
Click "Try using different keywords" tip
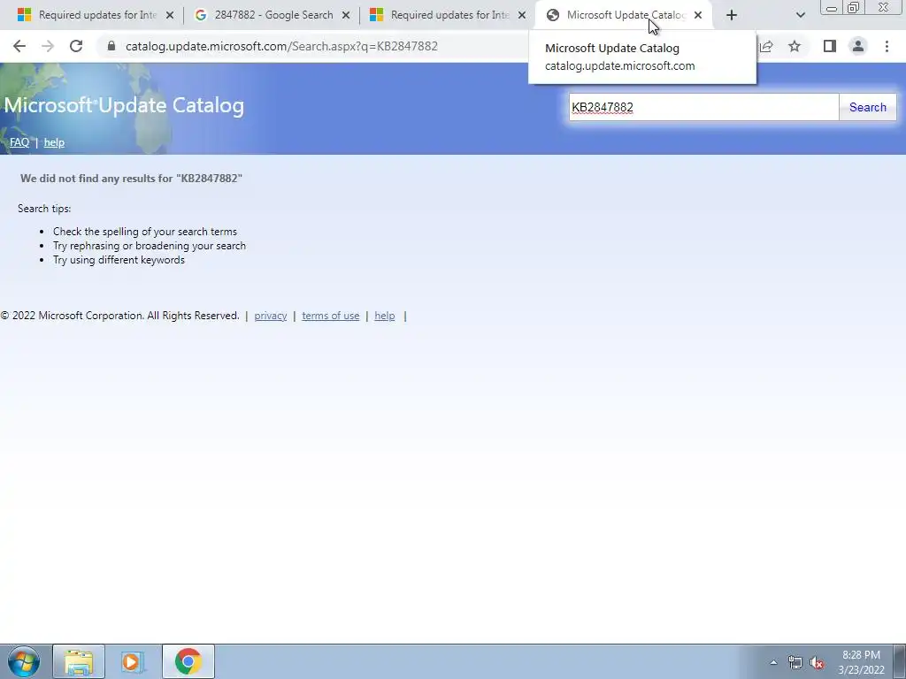tap(119, 260)
